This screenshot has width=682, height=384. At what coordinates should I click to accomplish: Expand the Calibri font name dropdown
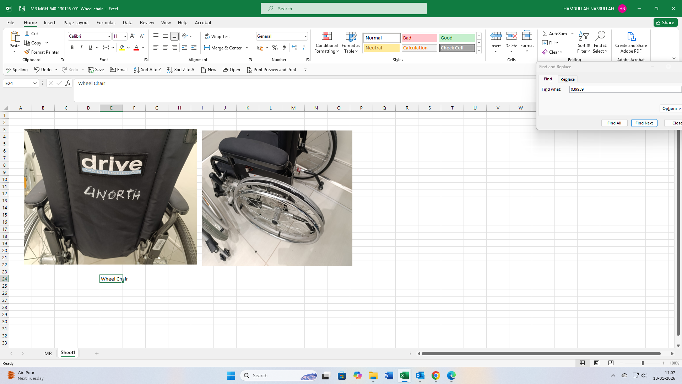pyautogui.click(x=109, y=36)
